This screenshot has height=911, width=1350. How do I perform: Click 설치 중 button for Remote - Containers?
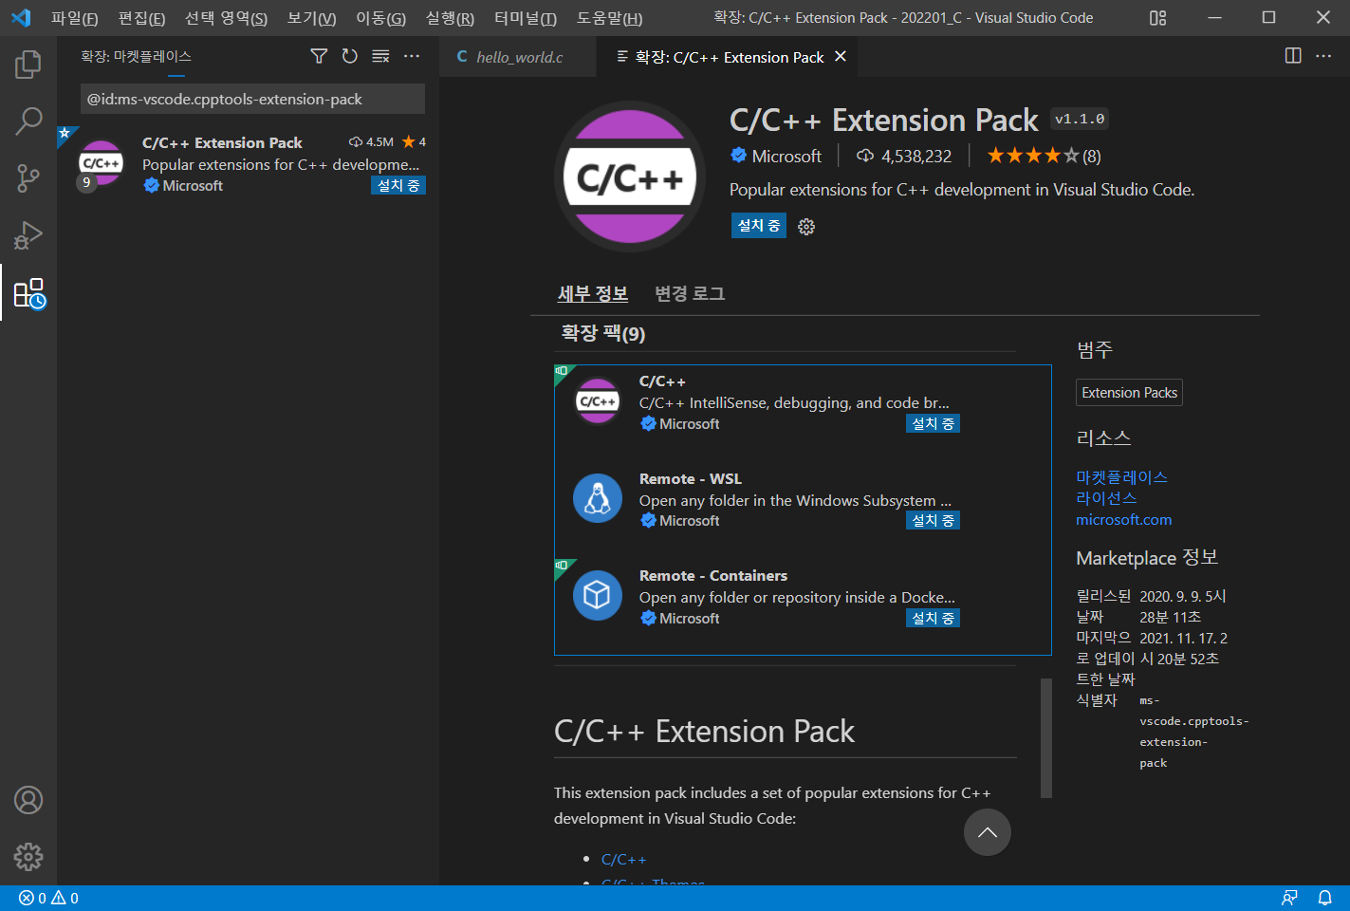click(933, 618)
